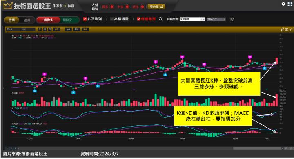The height and width of the screenshot is (159, 294).
Task: Toggle the 多頭排列 checkbox
Action: (85, 19)
